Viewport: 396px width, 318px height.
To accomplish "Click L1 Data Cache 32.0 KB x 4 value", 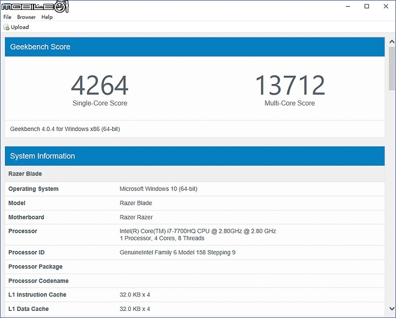I will pos(135,309).
